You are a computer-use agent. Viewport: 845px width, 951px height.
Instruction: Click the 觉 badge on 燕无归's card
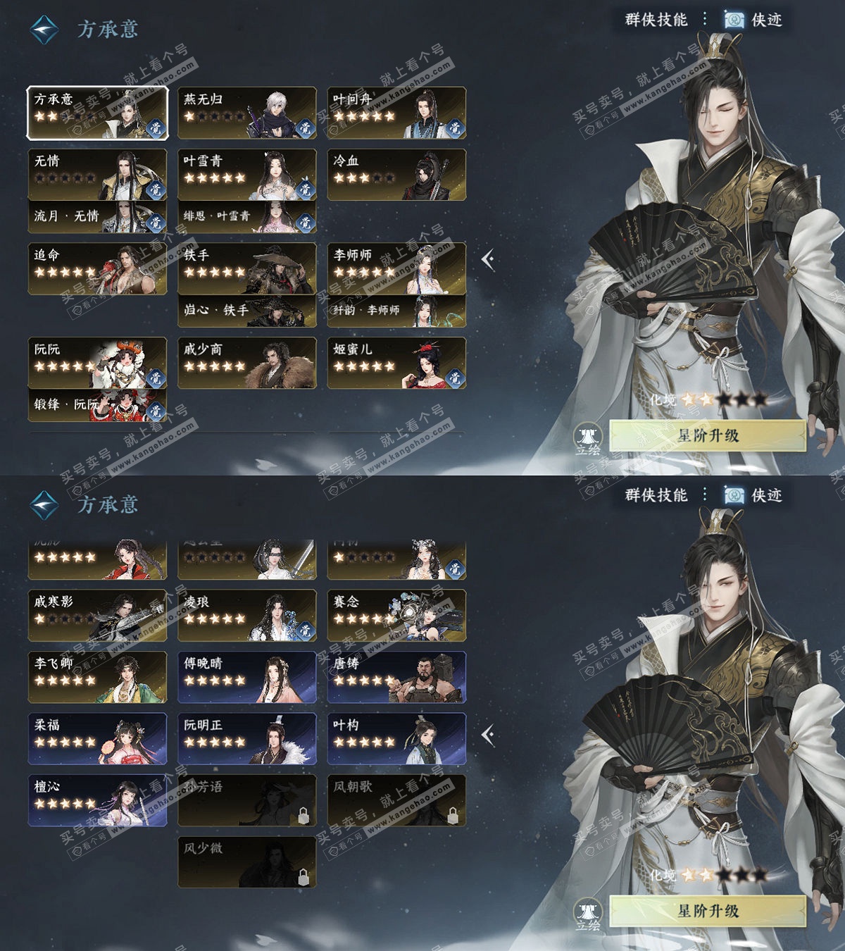[305, 128]
